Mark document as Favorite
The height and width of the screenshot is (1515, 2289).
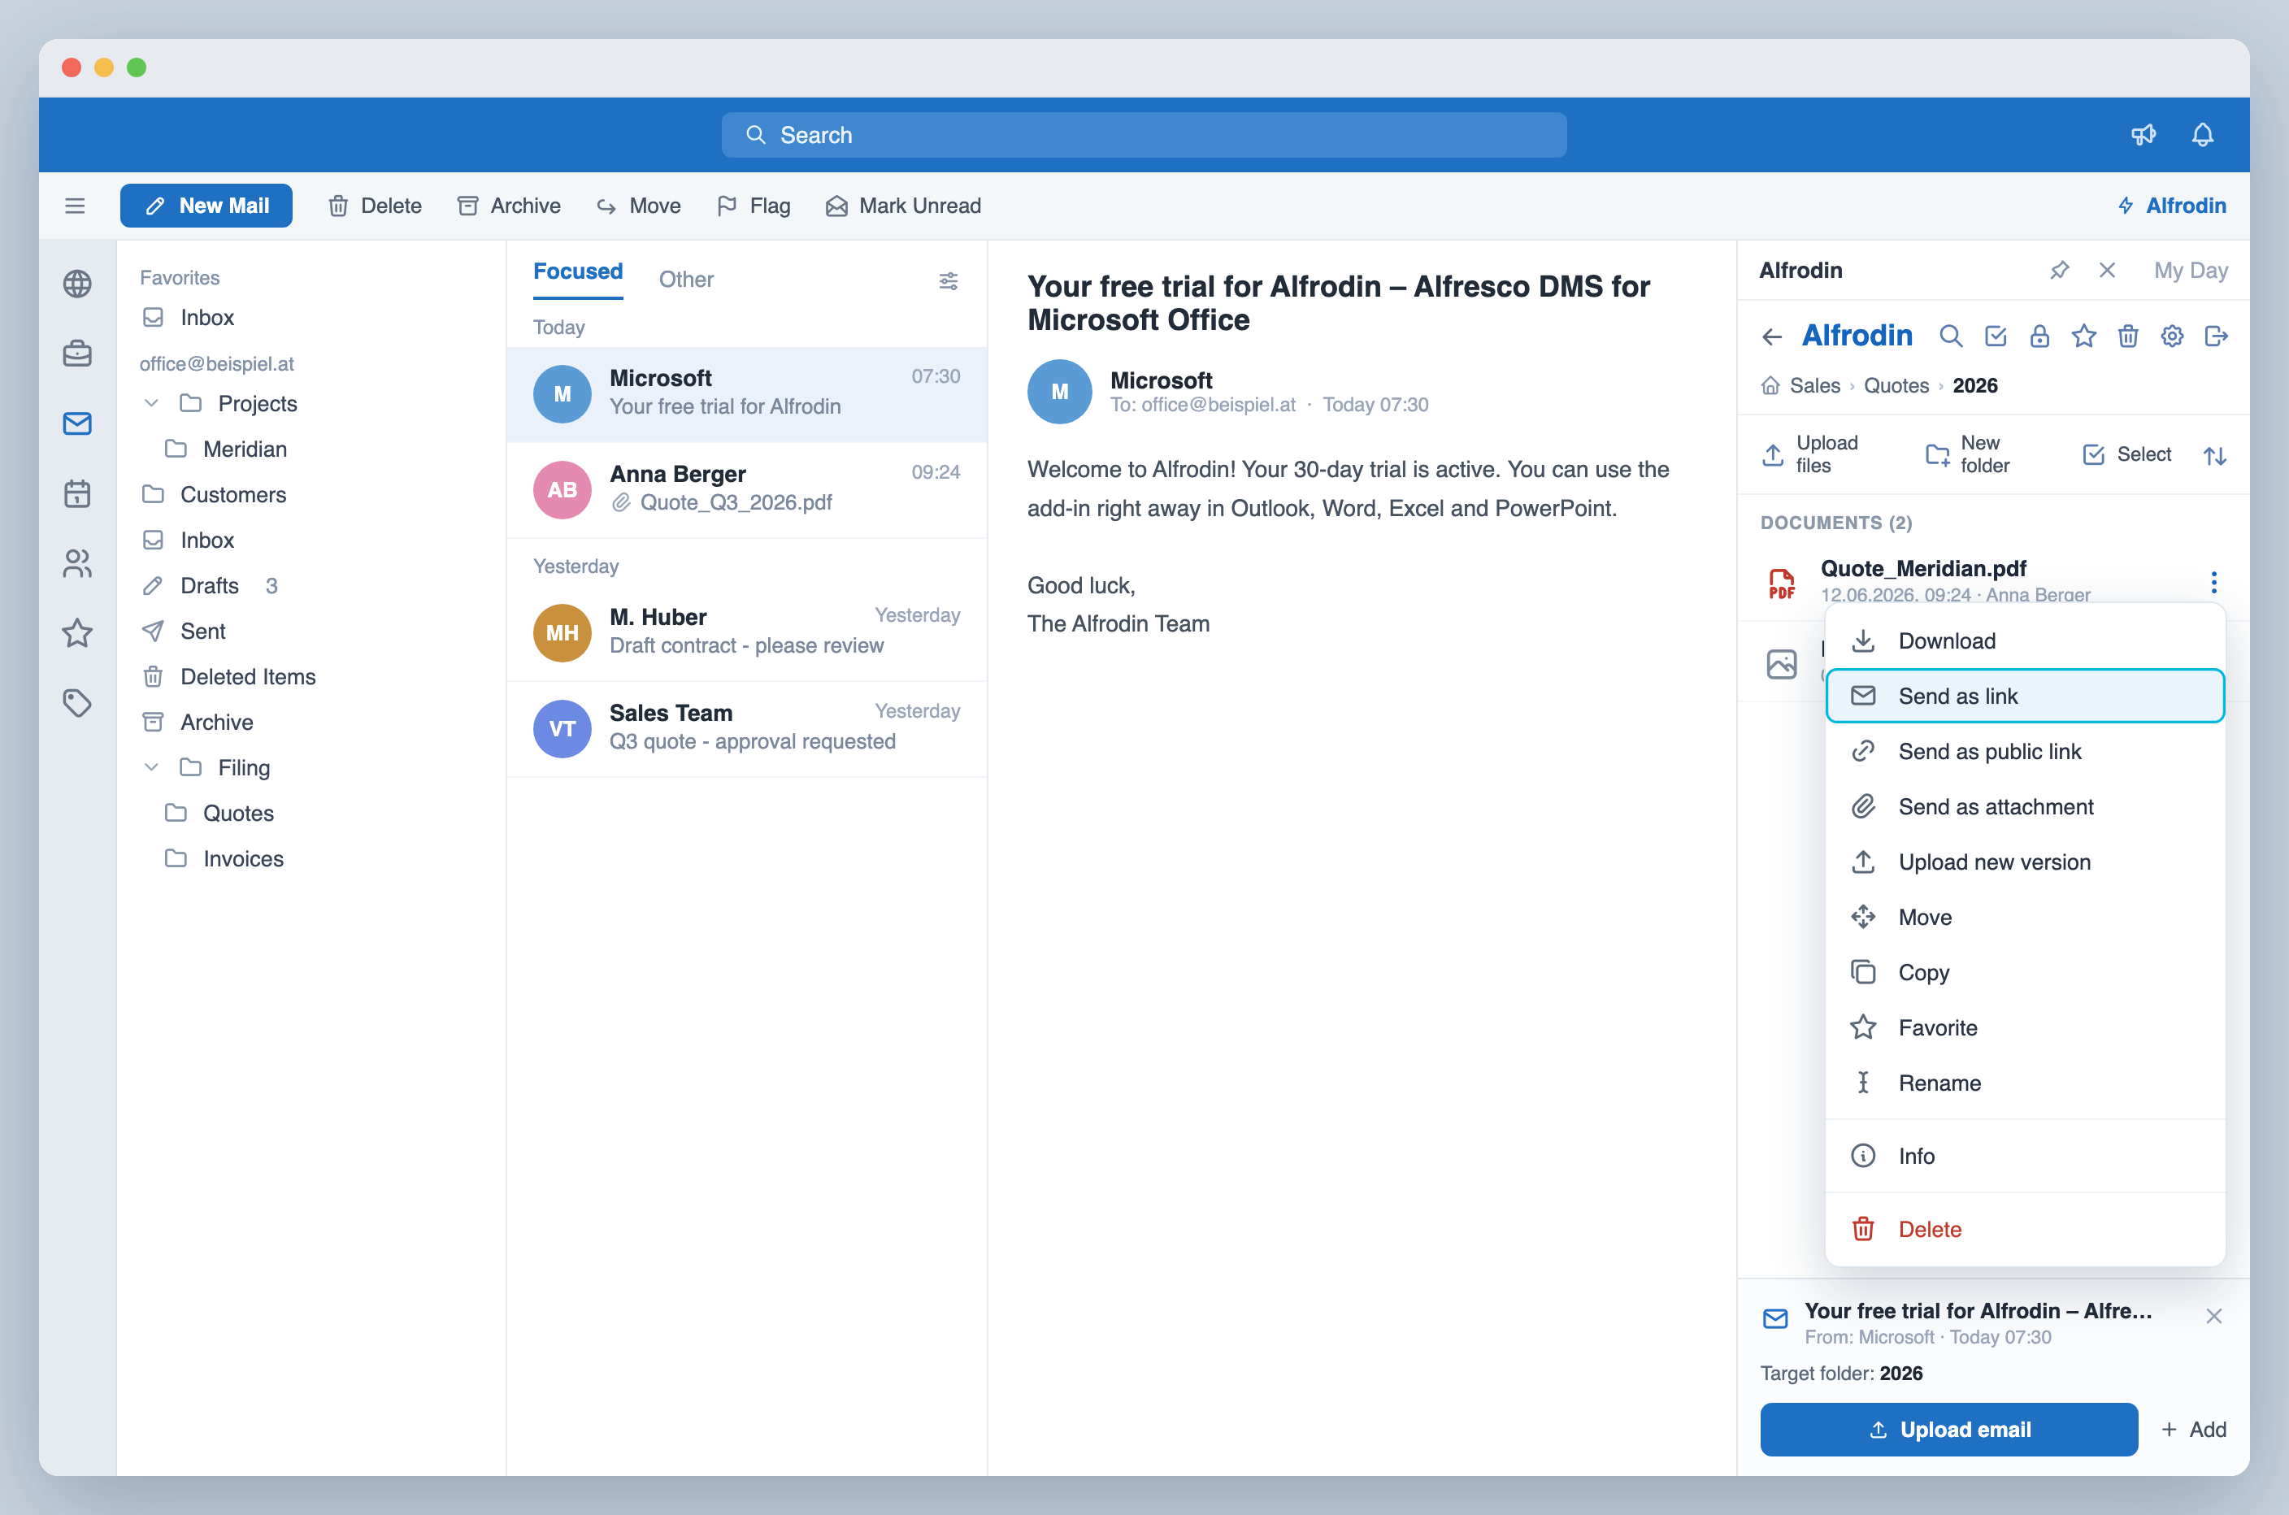[2024, 1027]
